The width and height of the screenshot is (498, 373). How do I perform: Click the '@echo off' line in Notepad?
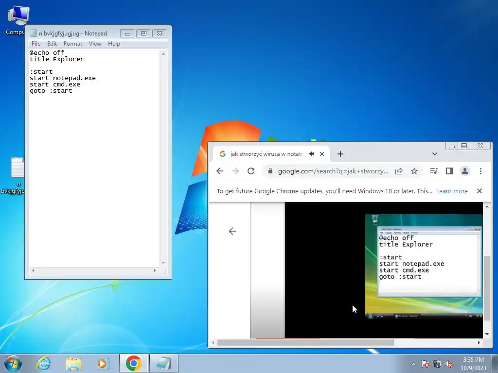[x=47, y=52]
